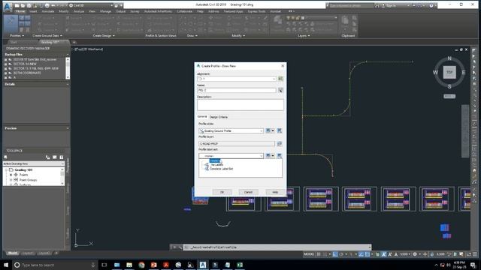Open Active Drawing View dropdown in Toolspace
481x270 pixels.
62,163
